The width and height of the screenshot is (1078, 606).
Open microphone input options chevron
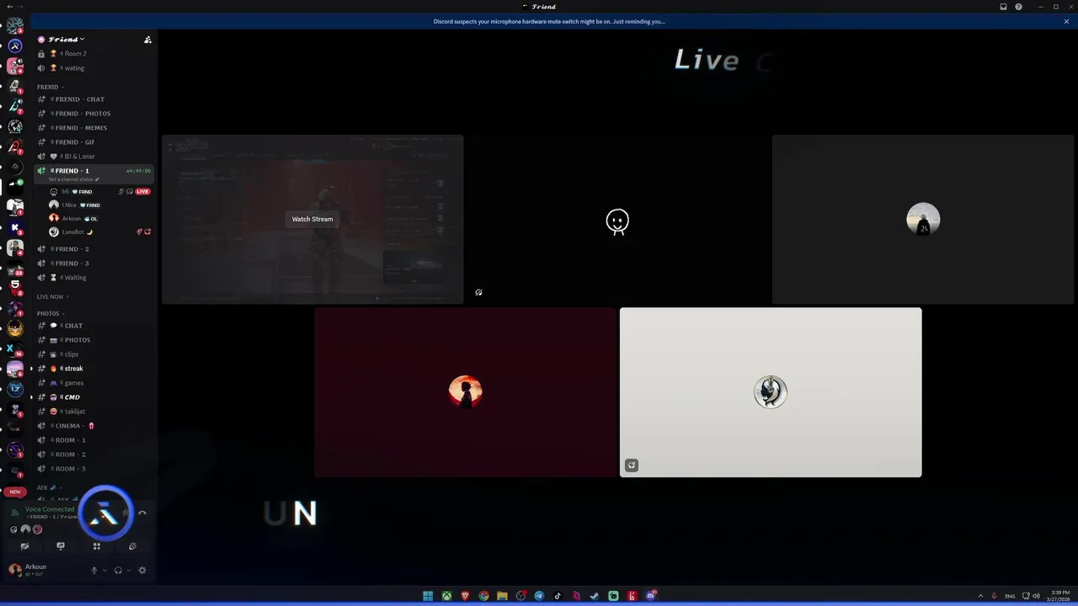pos(104,571)
